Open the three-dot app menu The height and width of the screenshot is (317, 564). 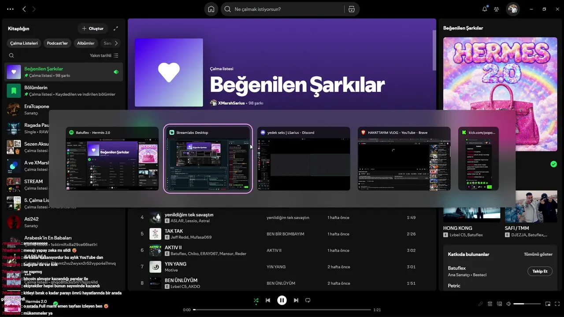(11, 9)
